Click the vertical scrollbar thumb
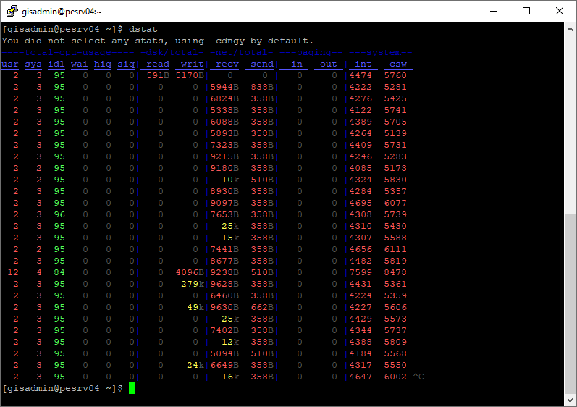This screenshot has width=577, height=407. tap(570, 304)
